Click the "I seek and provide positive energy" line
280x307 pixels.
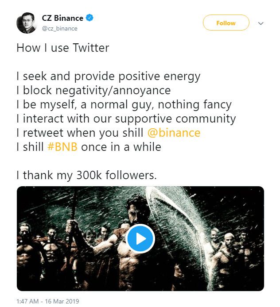tap(108, 76)
